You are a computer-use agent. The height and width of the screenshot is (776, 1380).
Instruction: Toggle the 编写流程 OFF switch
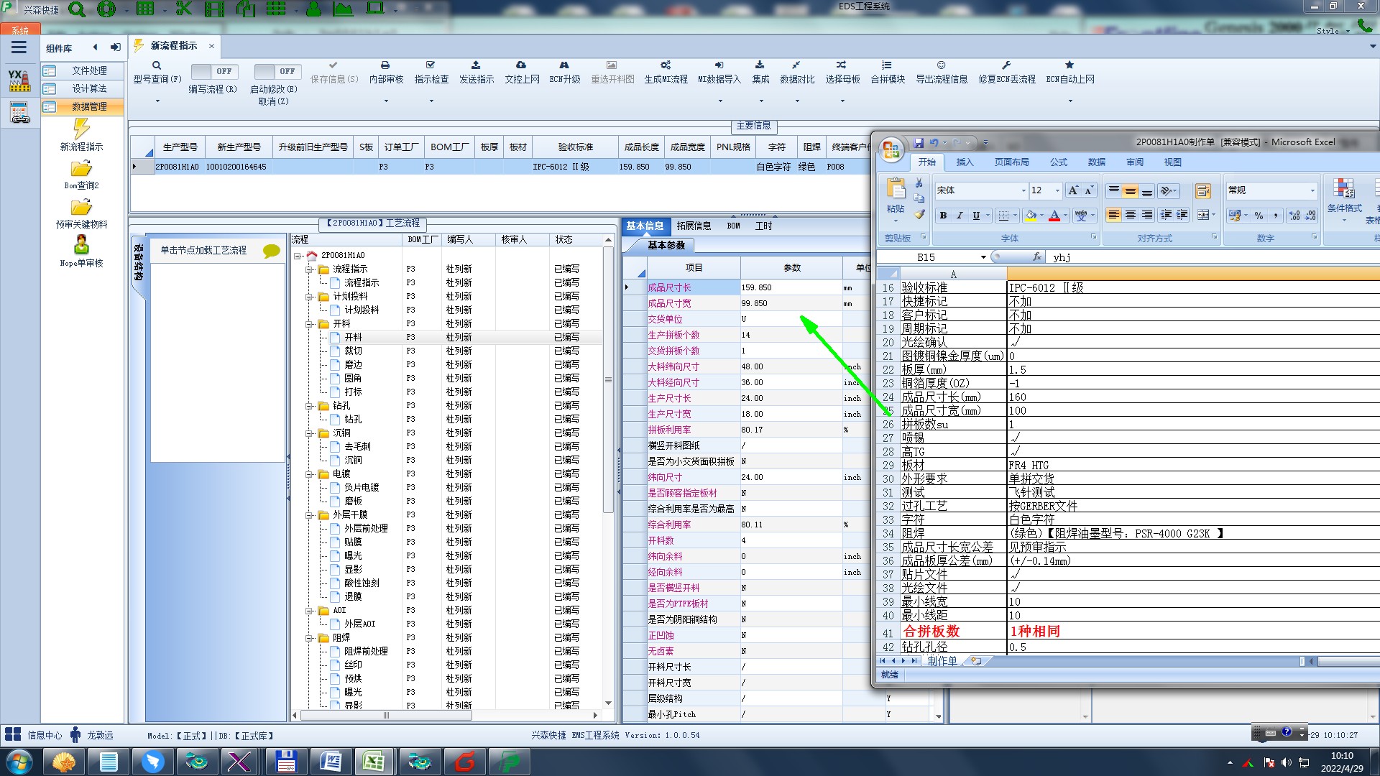coord(214,71)
